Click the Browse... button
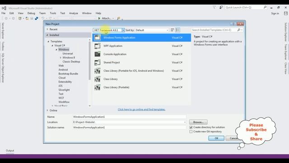 [198, 122]
